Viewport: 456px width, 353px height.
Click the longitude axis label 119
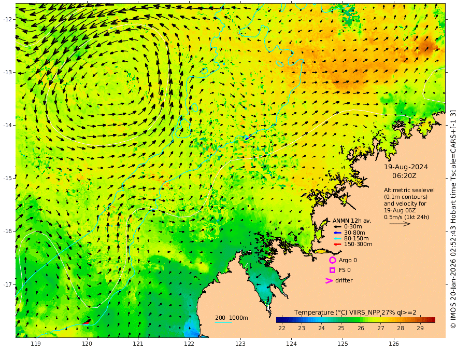point(36,344)
